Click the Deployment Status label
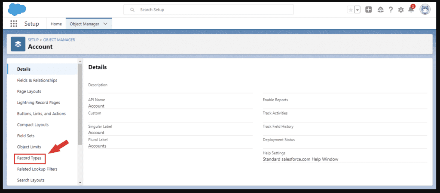This screenshot has height=193, width=440. pos(279,139)
